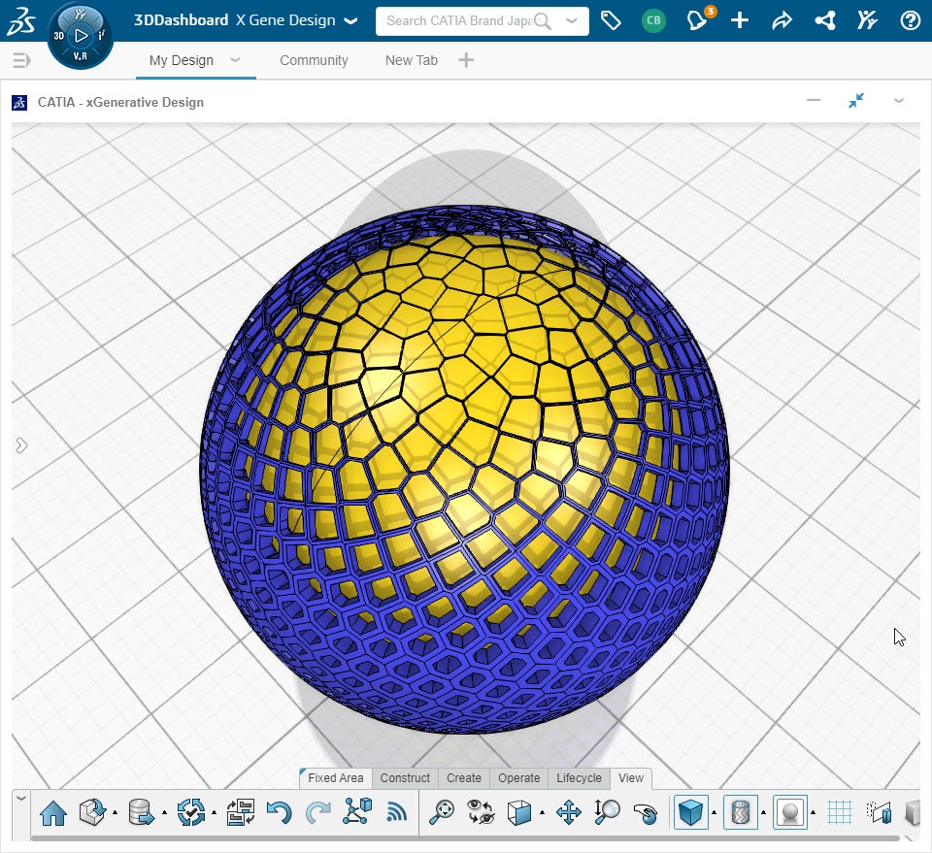This screenshot has width=932, height=853.
Task: Click the swap windows icon
Action: click(241, 812)
